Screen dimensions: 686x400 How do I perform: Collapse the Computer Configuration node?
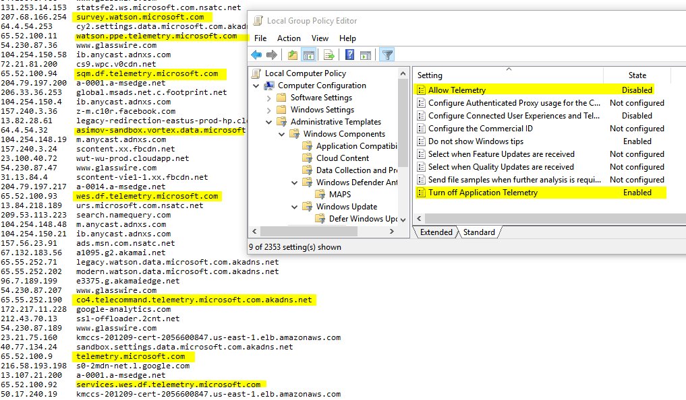256,86
